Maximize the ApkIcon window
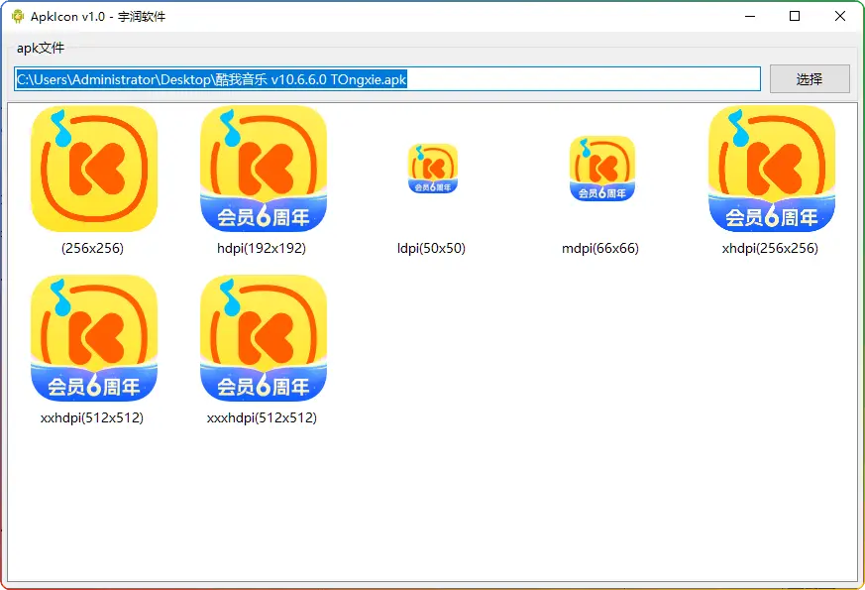 click(795, 16)
